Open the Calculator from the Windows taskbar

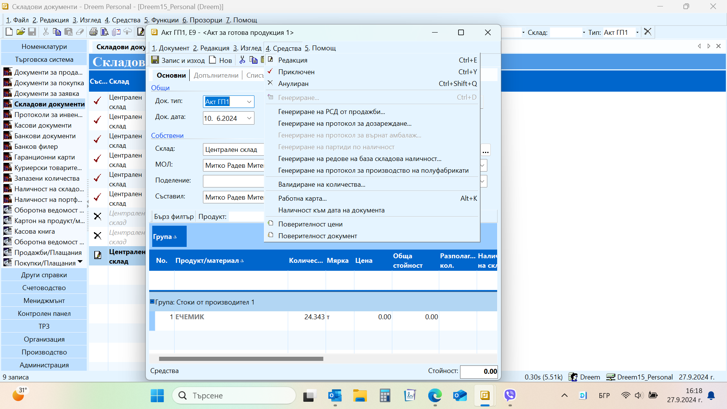point(385,395)
